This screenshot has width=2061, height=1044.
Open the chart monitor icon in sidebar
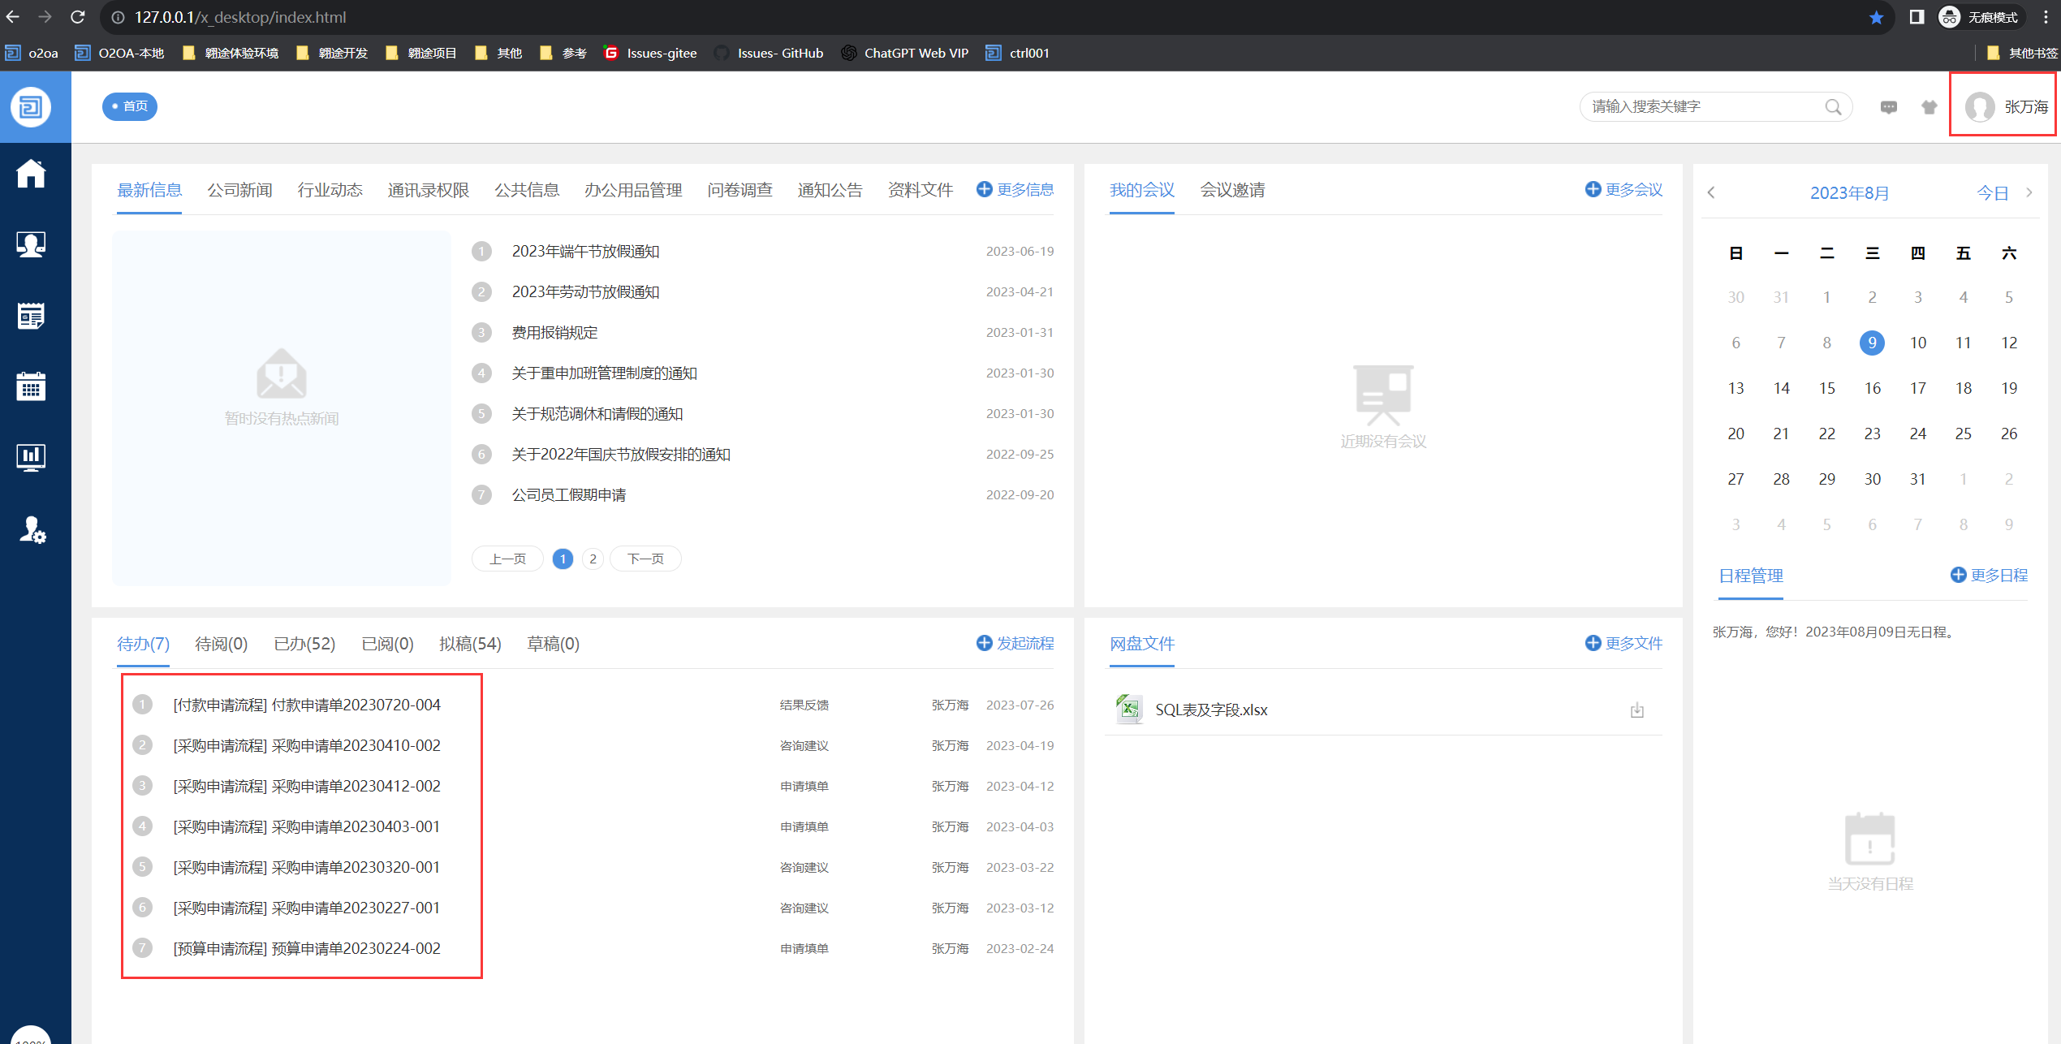pyautogui.click(x=31, y=458)
